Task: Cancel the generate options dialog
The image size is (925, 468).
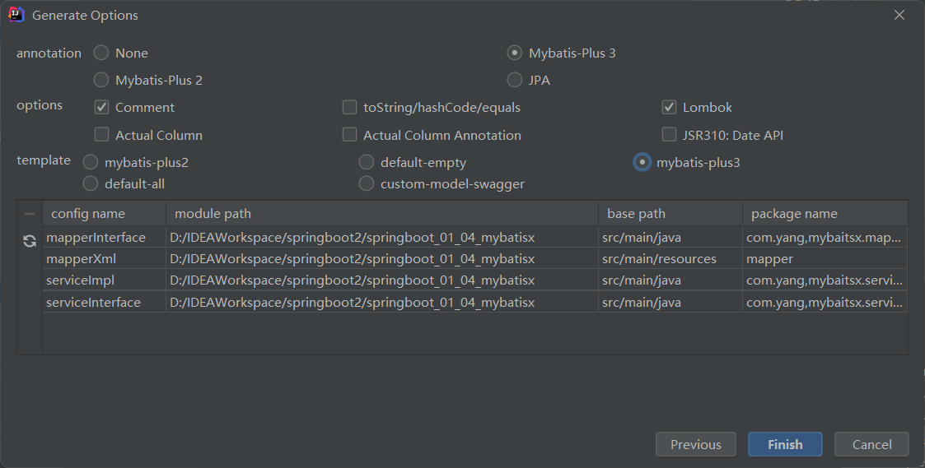Action: 871,444
